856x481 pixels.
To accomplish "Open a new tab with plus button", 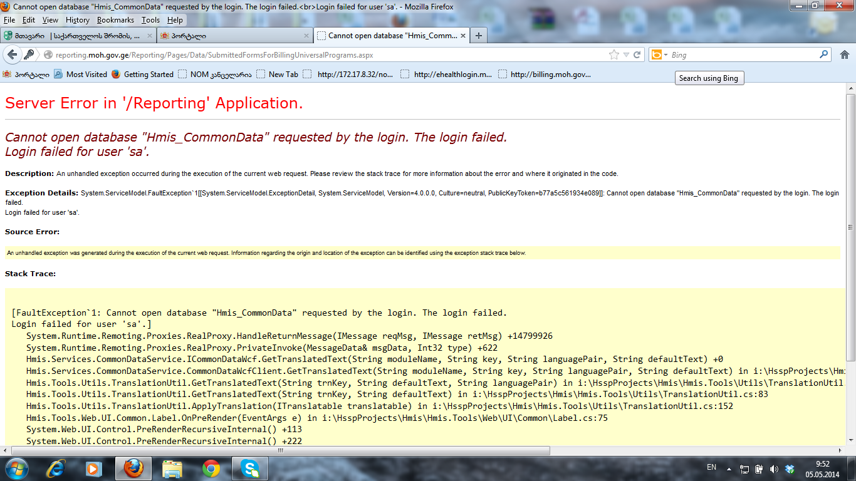I will [479, 36].
